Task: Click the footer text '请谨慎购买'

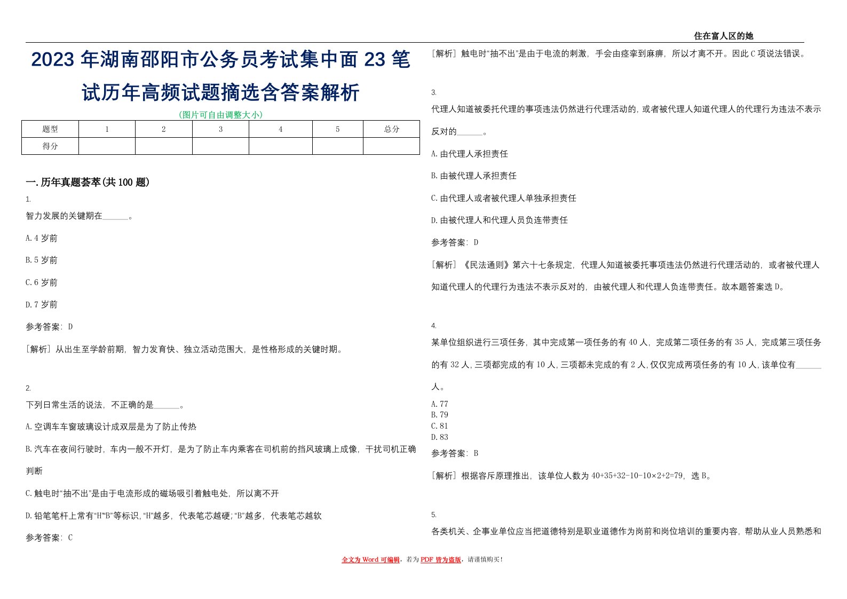Action: [484, 560]
